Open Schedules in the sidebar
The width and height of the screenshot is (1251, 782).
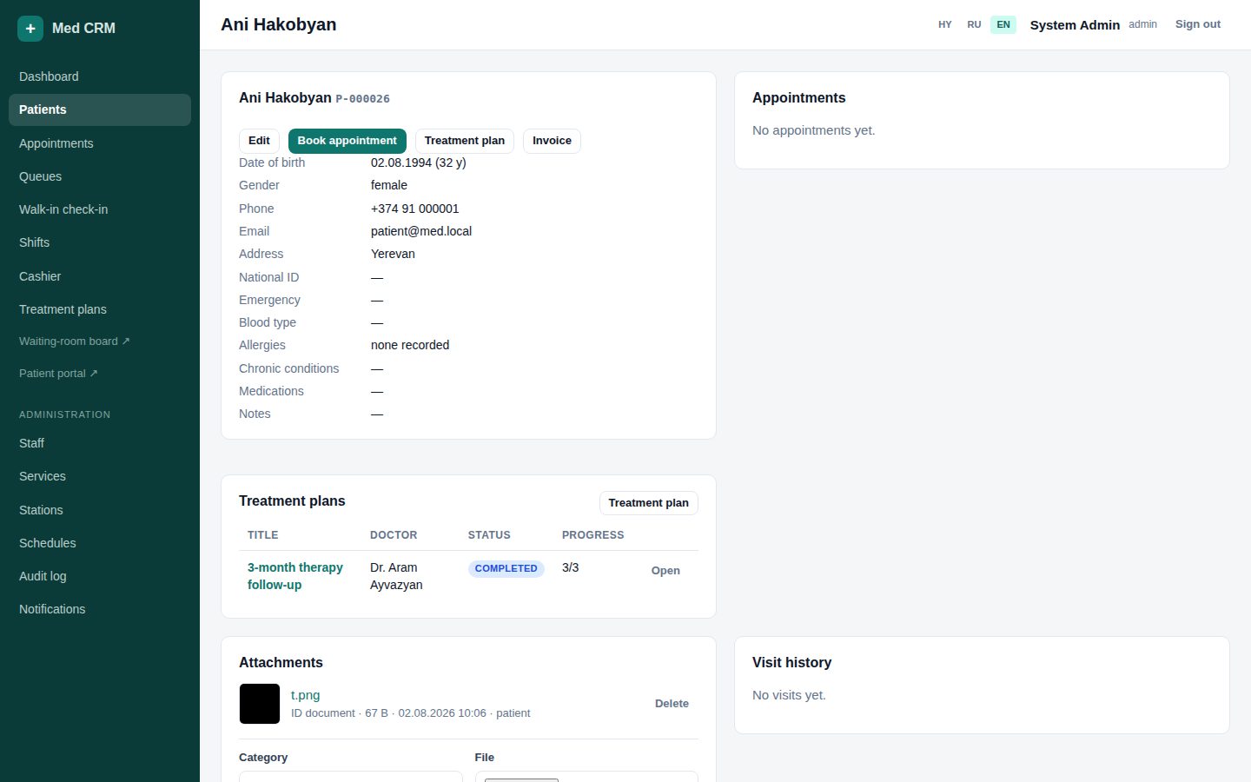coord(100,543)
